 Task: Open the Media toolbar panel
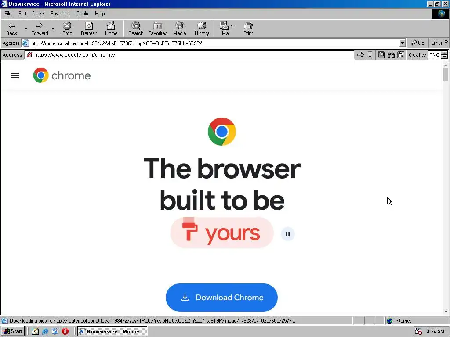(180, 29)
